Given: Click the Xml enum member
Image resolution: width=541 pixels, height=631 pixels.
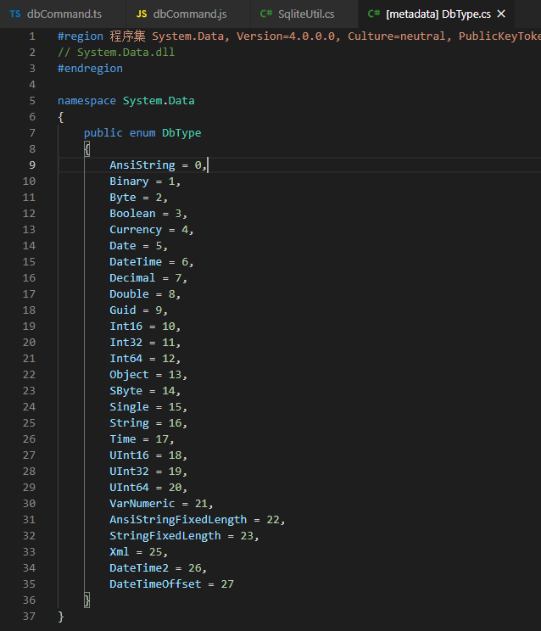Looking at the screenshot, I should (120, 551).
